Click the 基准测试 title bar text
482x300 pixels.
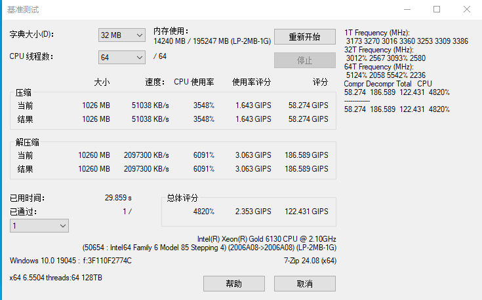(x=23, y=10)
